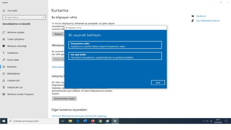Open Yedekleme settings page
231x130 pixels.
click(x=13, y=53)
